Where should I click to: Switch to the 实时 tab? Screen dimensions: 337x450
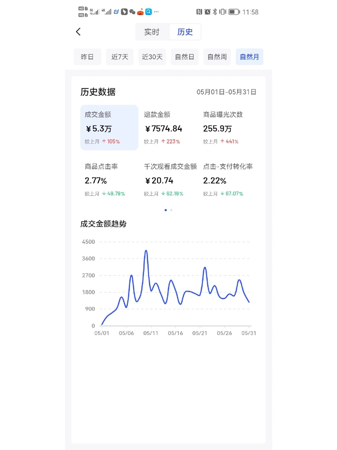152,32
